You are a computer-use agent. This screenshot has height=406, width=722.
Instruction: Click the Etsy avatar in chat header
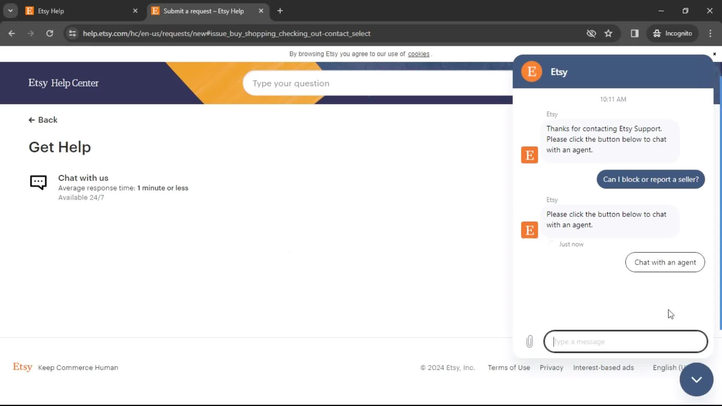pos(531,71)
